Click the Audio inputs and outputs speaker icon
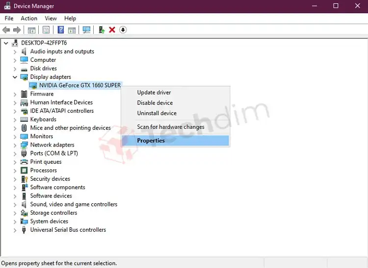This screenshot has width=368, height=268. [x=24, y=51]
